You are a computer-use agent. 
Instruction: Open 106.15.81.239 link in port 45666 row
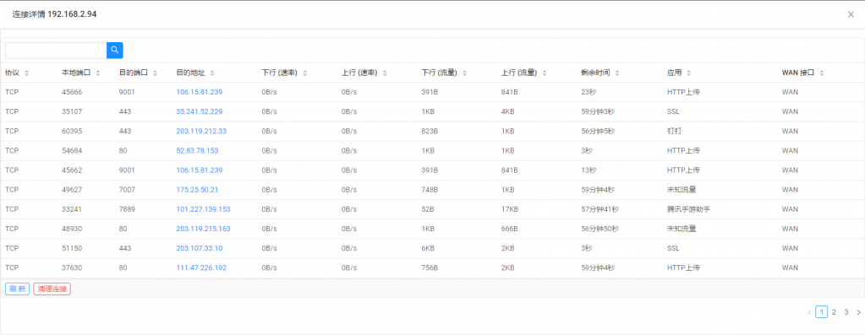coord(200,92)
